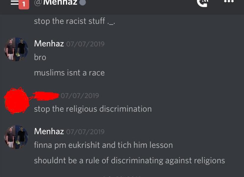Select the "muslims isnt a race" message
This screenshot has height=177, width=244.
click(x=69, y=73)
